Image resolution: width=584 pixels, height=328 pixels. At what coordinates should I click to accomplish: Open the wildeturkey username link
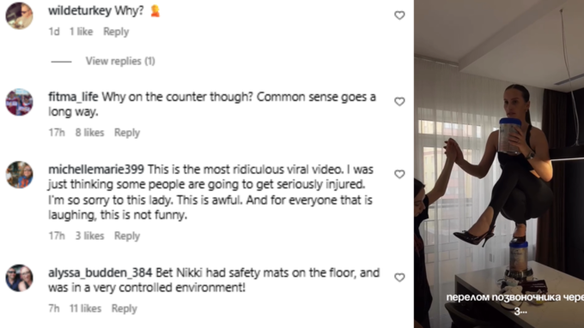pyautogui.click(x=80, y=11)
